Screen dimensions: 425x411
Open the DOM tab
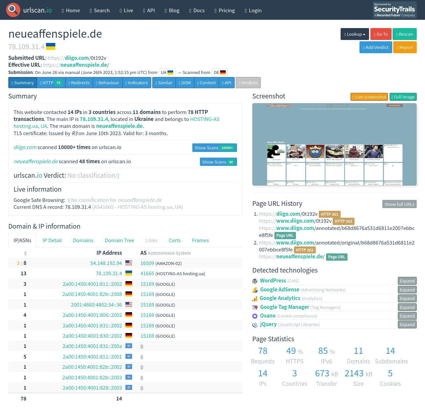[185, 83]
